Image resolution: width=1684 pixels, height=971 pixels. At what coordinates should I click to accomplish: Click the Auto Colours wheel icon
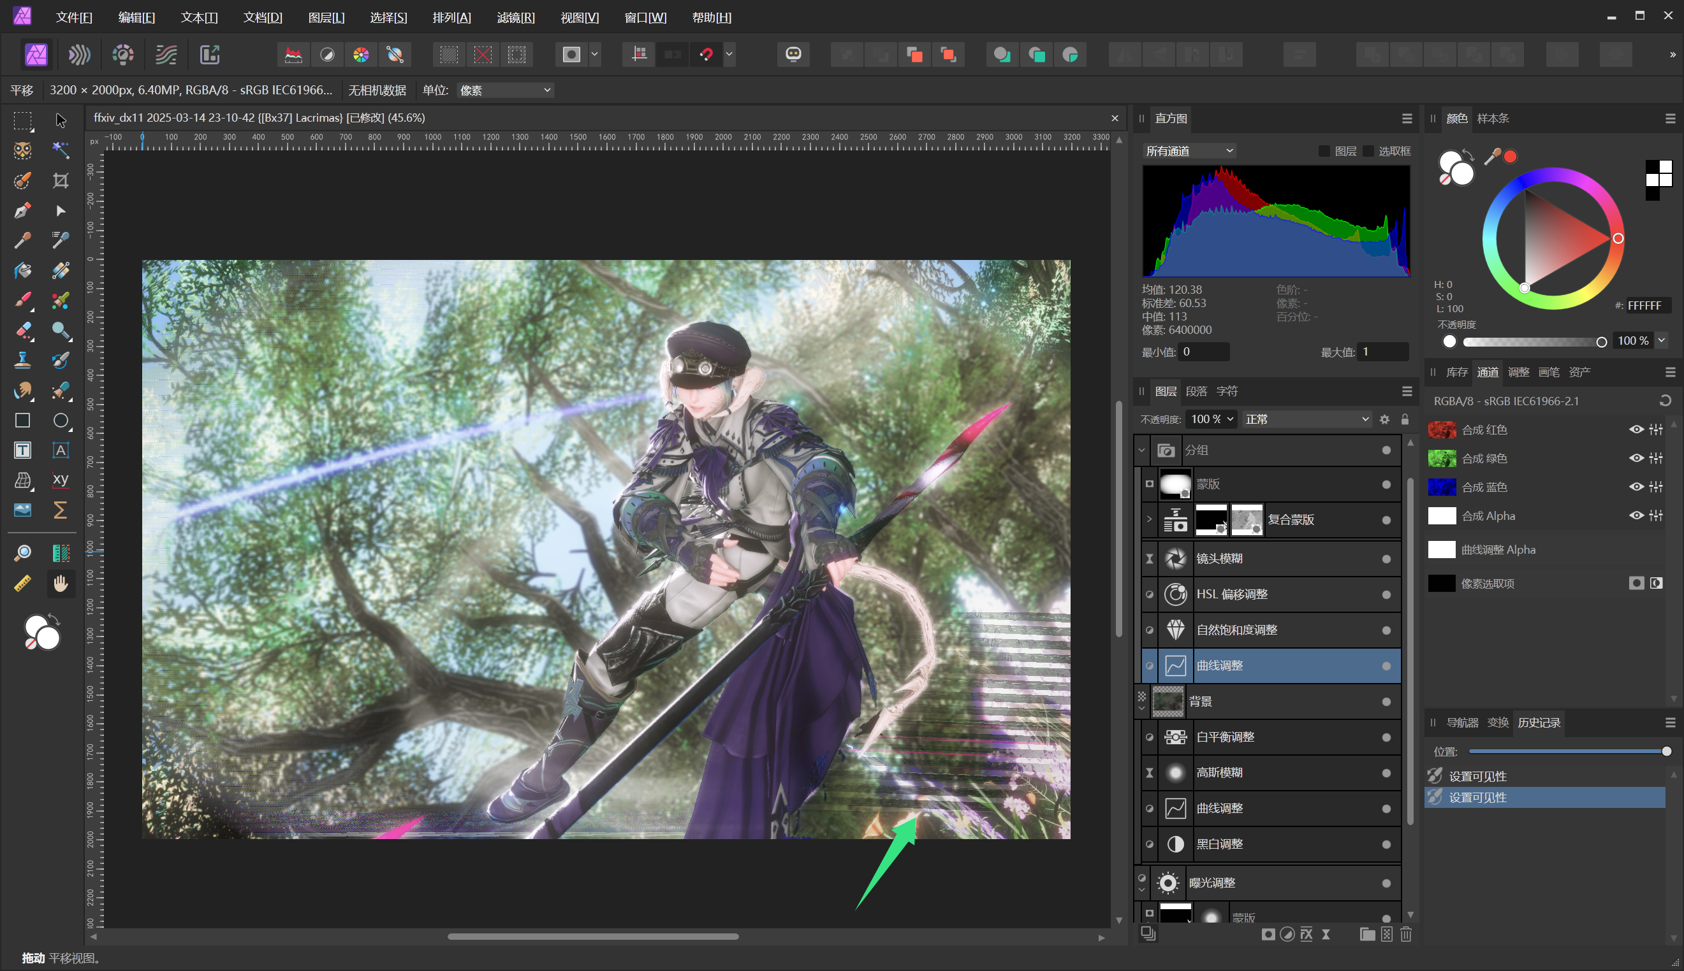coord(361,55)
